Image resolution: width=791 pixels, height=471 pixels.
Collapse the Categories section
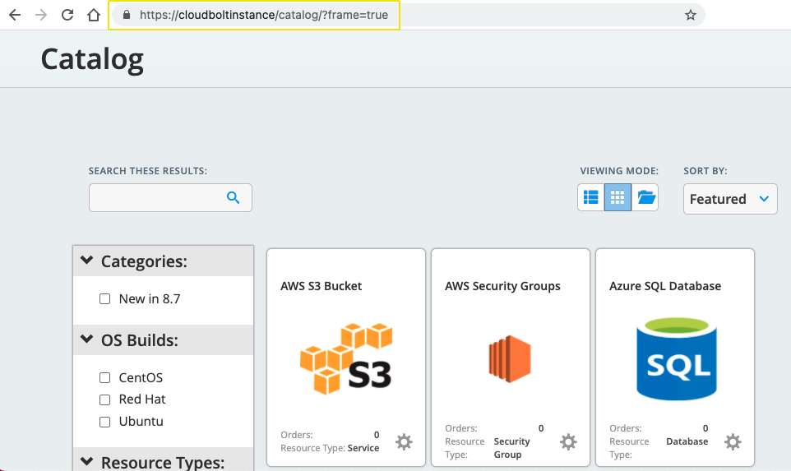click(x=87, y=261)
